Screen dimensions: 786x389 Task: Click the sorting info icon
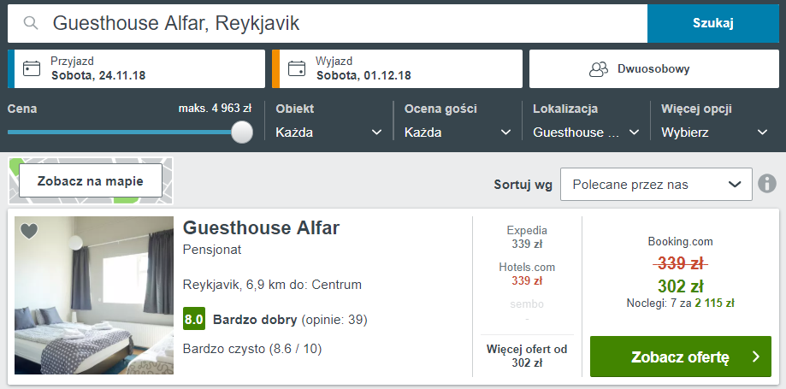point(767,184)
